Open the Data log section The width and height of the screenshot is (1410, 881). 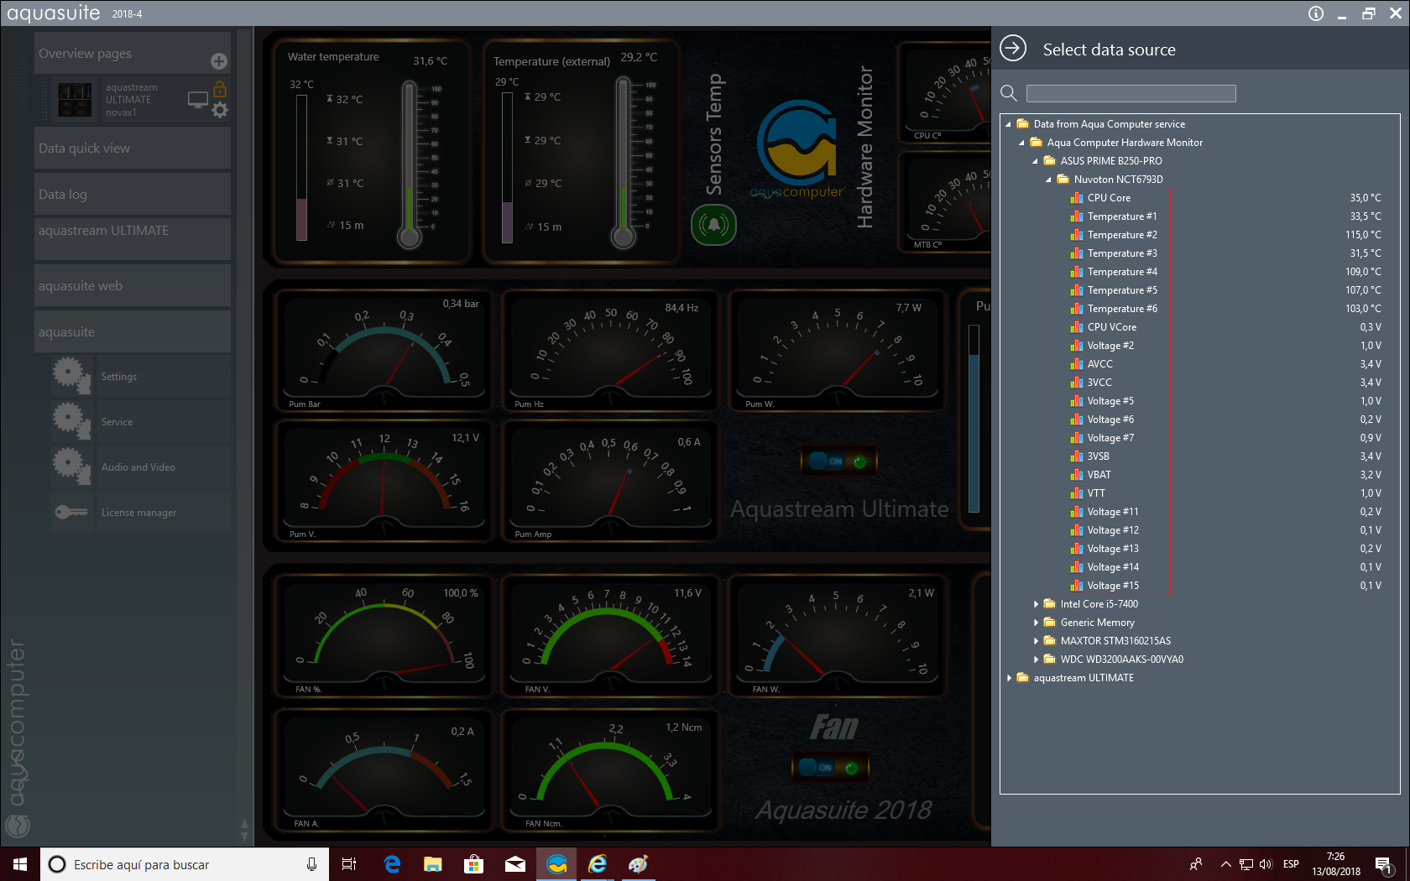point(133,195)
